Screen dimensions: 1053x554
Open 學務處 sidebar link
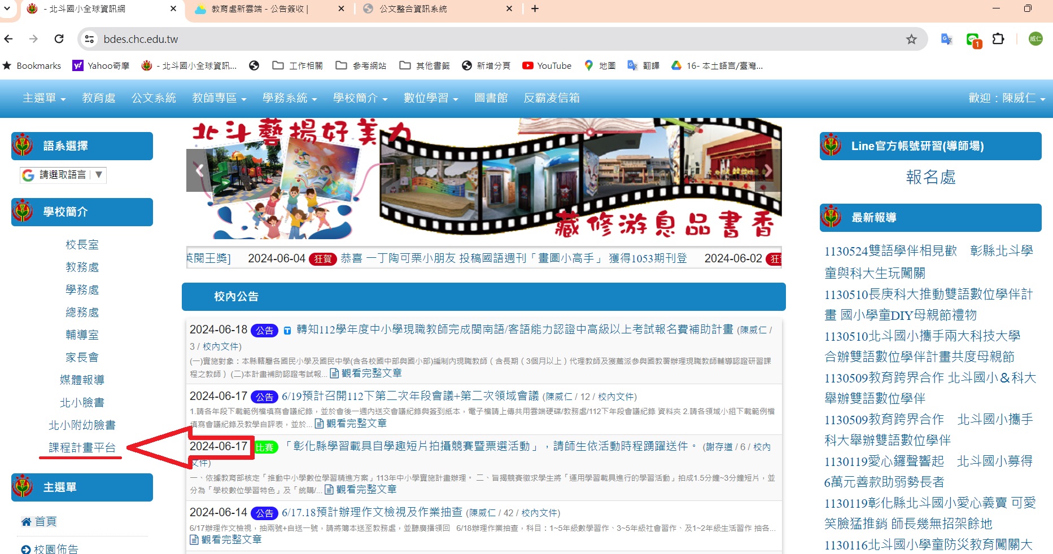[x=82, y=290]
